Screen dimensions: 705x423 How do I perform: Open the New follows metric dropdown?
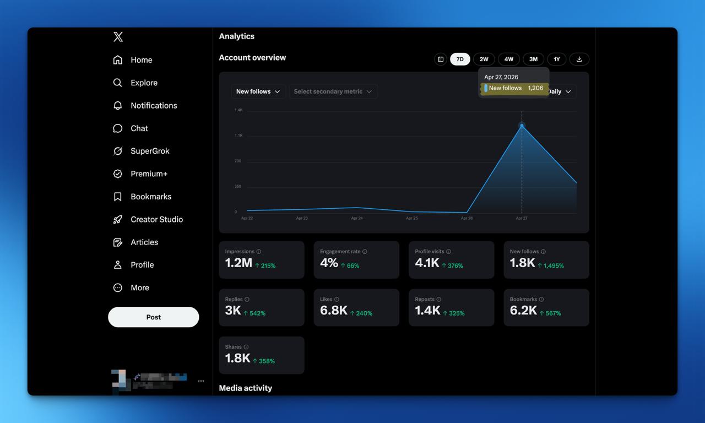[x=258, y=91]
